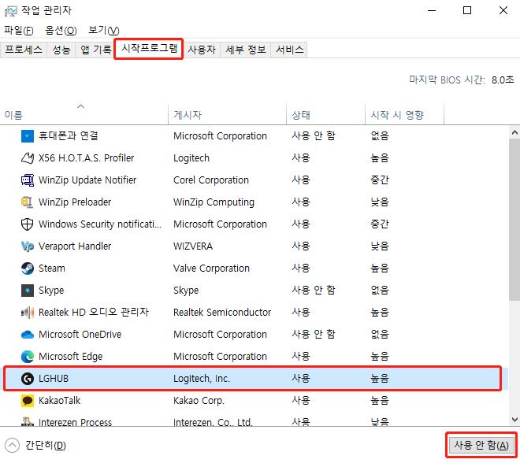Click the 휴대폰과 연결 app icon

[x=28, y=136]
